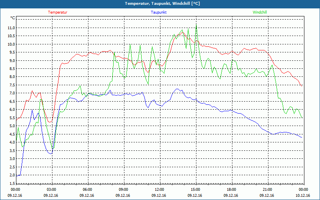This screenshot has width=320, height=200.
Task: Click the 5,5 y-axis value
Action: pos(12,118)
